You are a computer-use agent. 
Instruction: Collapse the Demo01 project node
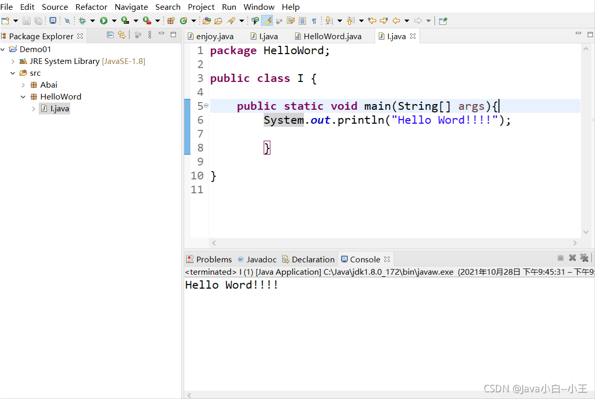(x=3, y=49)
